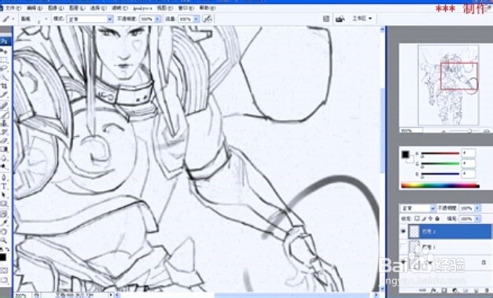Enable lock all padlock in Layers panel
The width and height of the screenshot is (493, 298).
437,218
